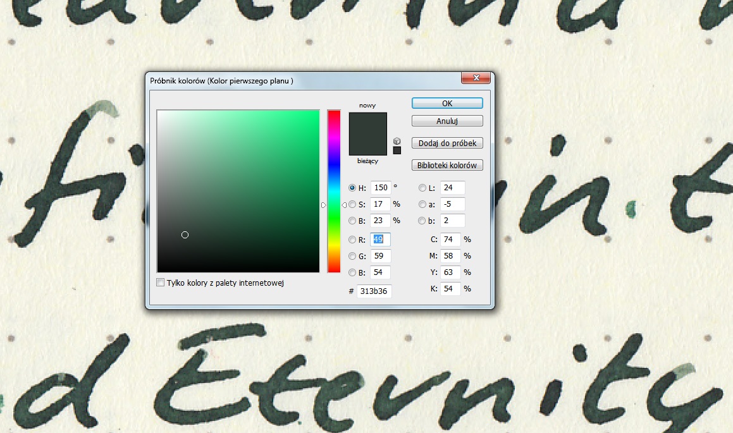
Task: Click the 'nowy' new color preview swatch
Action: [x=367, y=123]
